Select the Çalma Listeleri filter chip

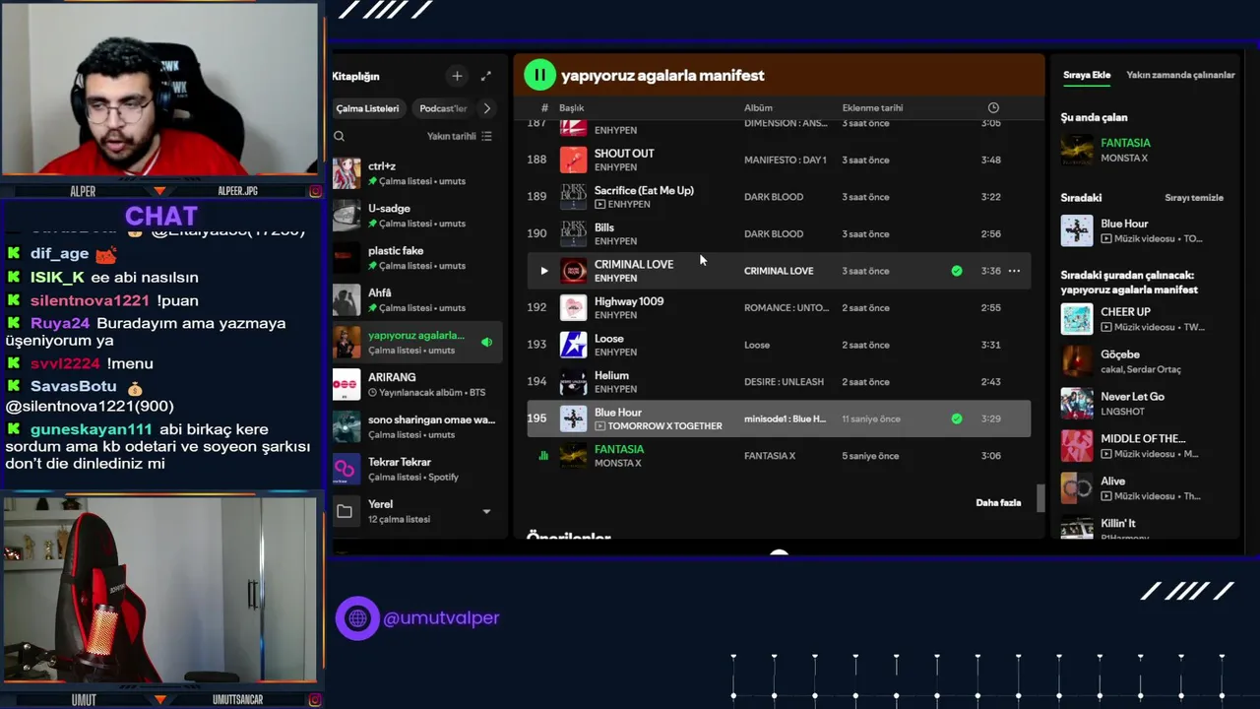[x=367, y=108]
